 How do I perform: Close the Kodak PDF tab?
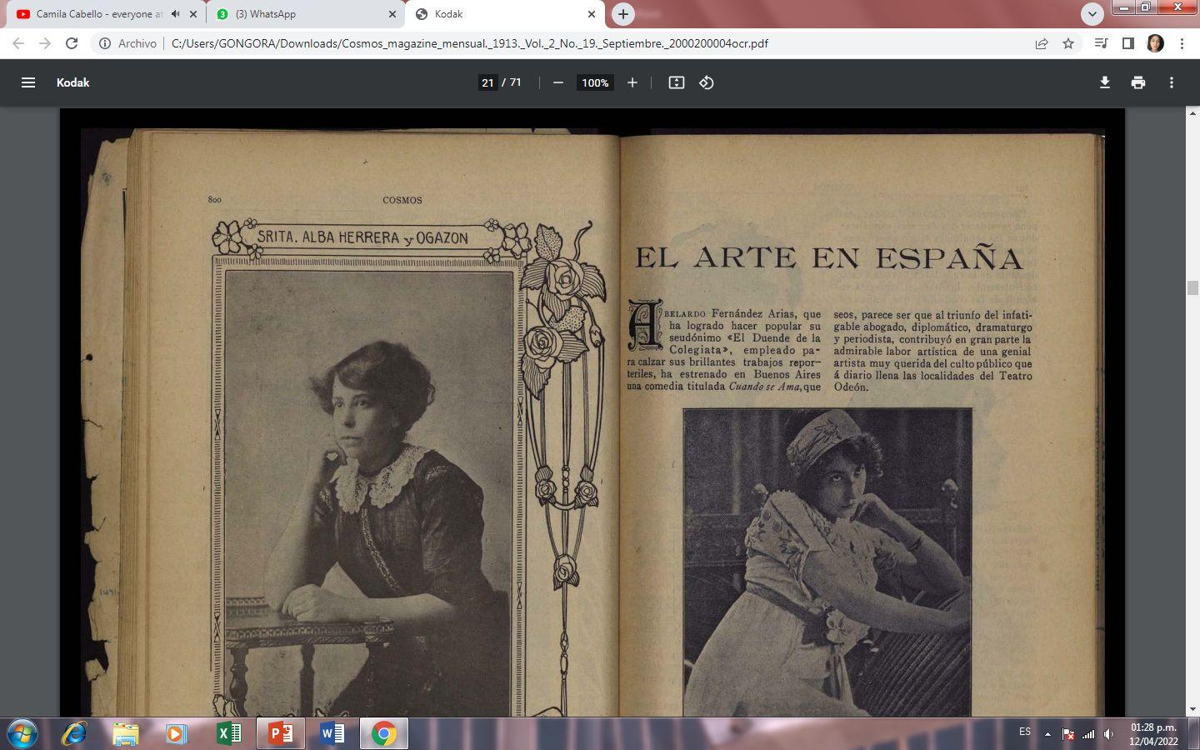[x=592, y=14]
